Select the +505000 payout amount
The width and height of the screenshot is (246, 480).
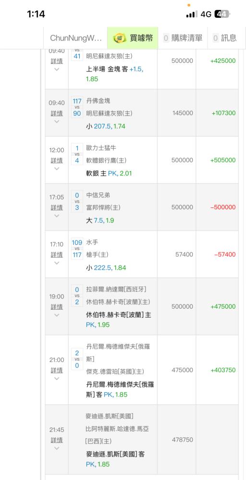point(223,160)
